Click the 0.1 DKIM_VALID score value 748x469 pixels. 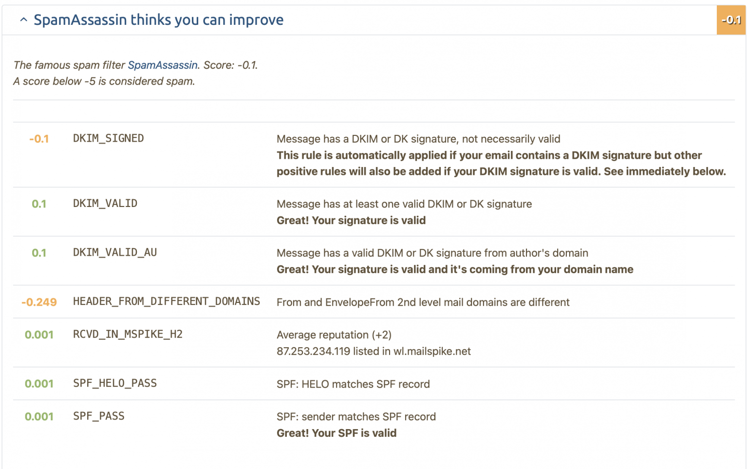click(x=39, y=204)
